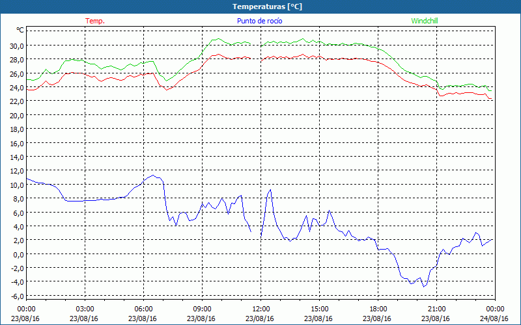
Task: Click the 2,0 y-axis value
Action: pyautogui.click(x=19, y=240)
